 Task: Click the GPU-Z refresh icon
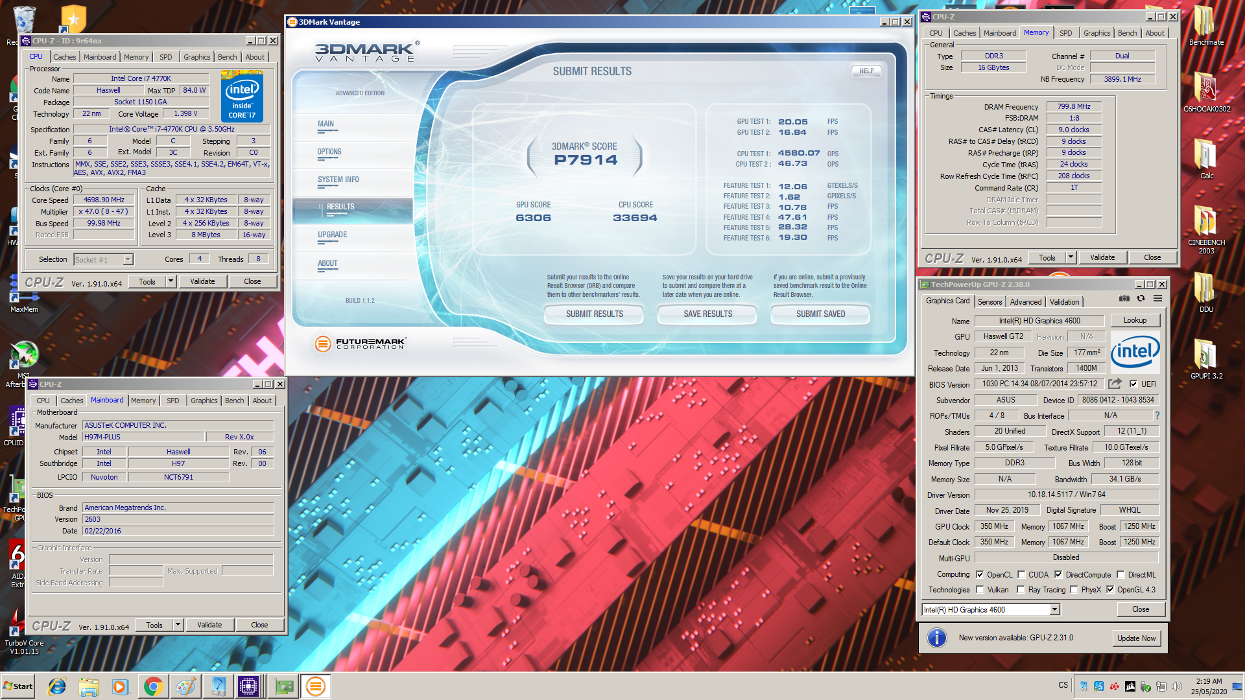pos(1141,299)
